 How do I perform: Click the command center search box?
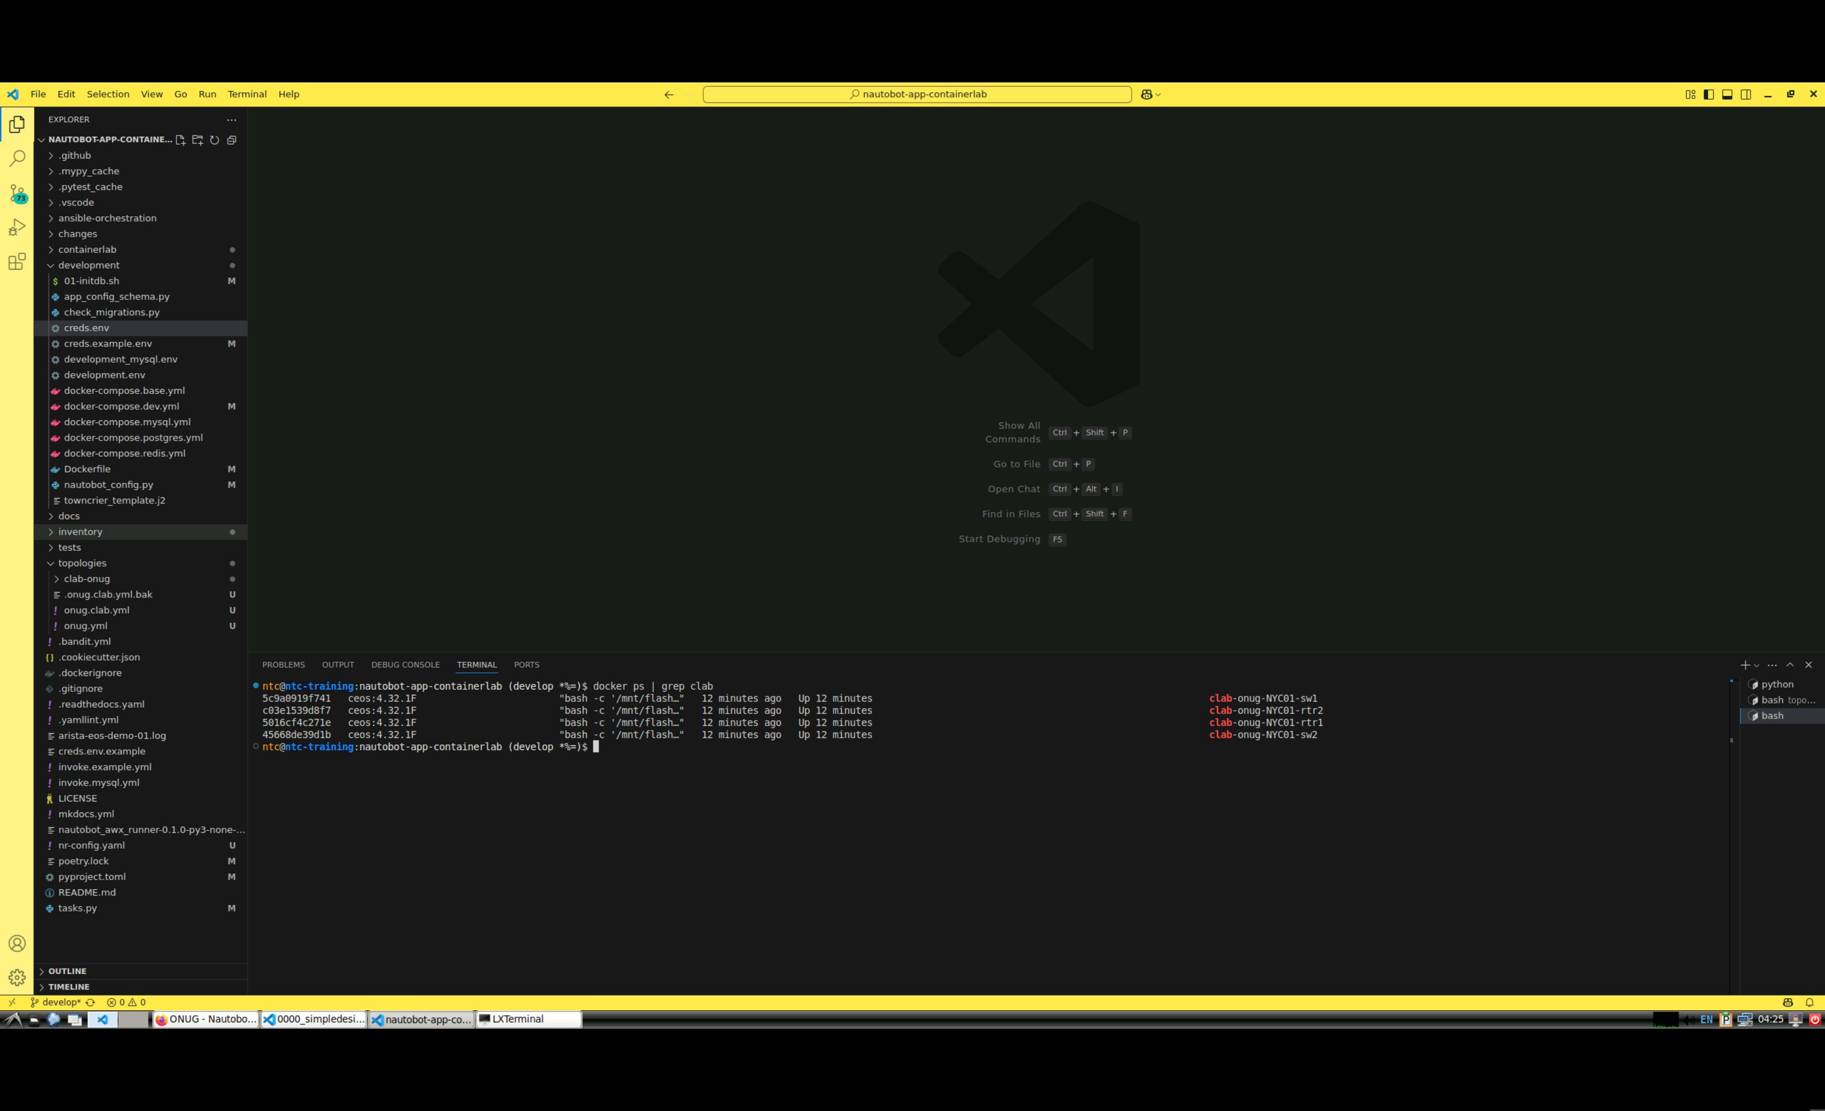pos(917,94)
